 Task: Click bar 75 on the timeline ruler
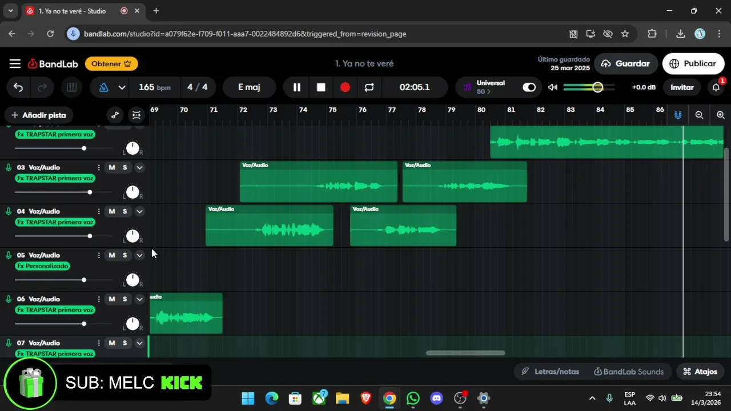point(332,110)
